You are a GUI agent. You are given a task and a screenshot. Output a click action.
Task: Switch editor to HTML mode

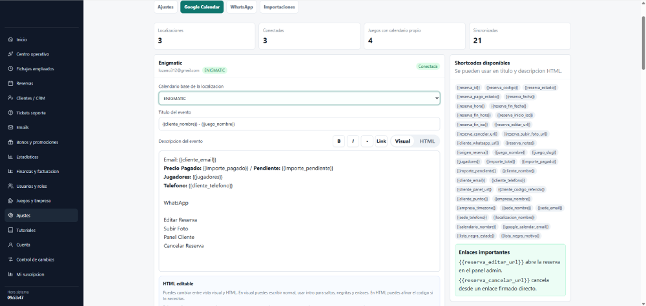tap(427, 141)
